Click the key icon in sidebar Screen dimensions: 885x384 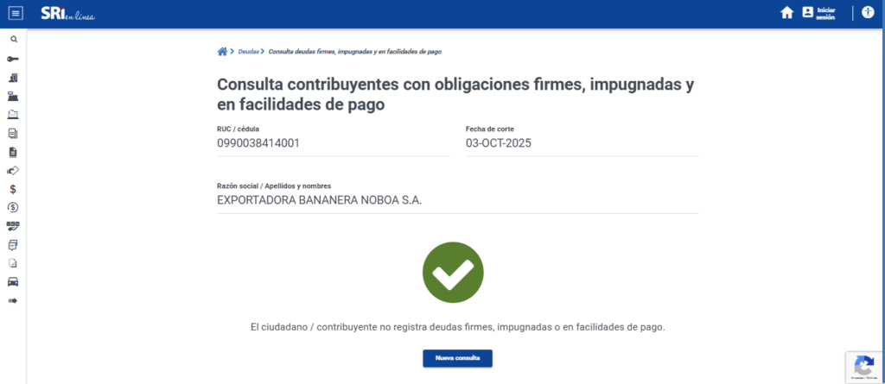point(13,59)
